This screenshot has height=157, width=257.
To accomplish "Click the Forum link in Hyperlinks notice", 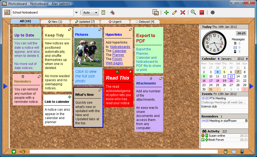I will point(117,59).
